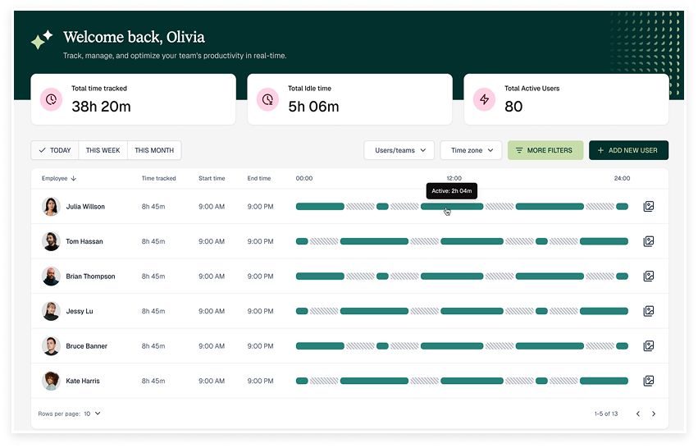Click the ADD NEW USER button

[628, 150]
